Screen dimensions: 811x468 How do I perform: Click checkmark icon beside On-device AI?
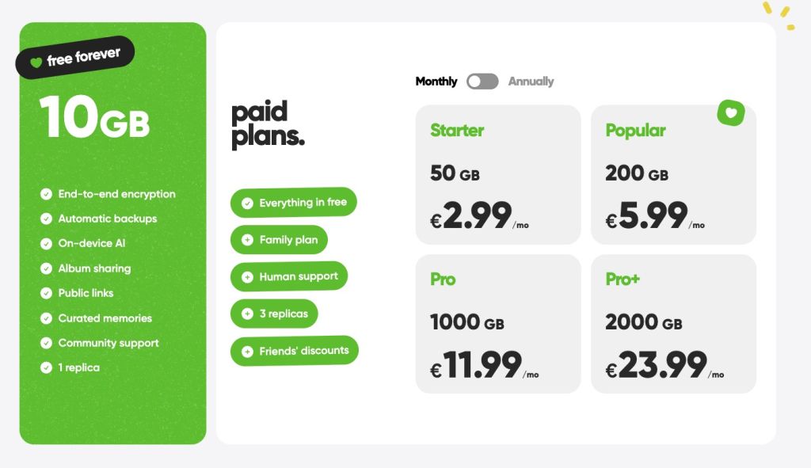point(46,244)
